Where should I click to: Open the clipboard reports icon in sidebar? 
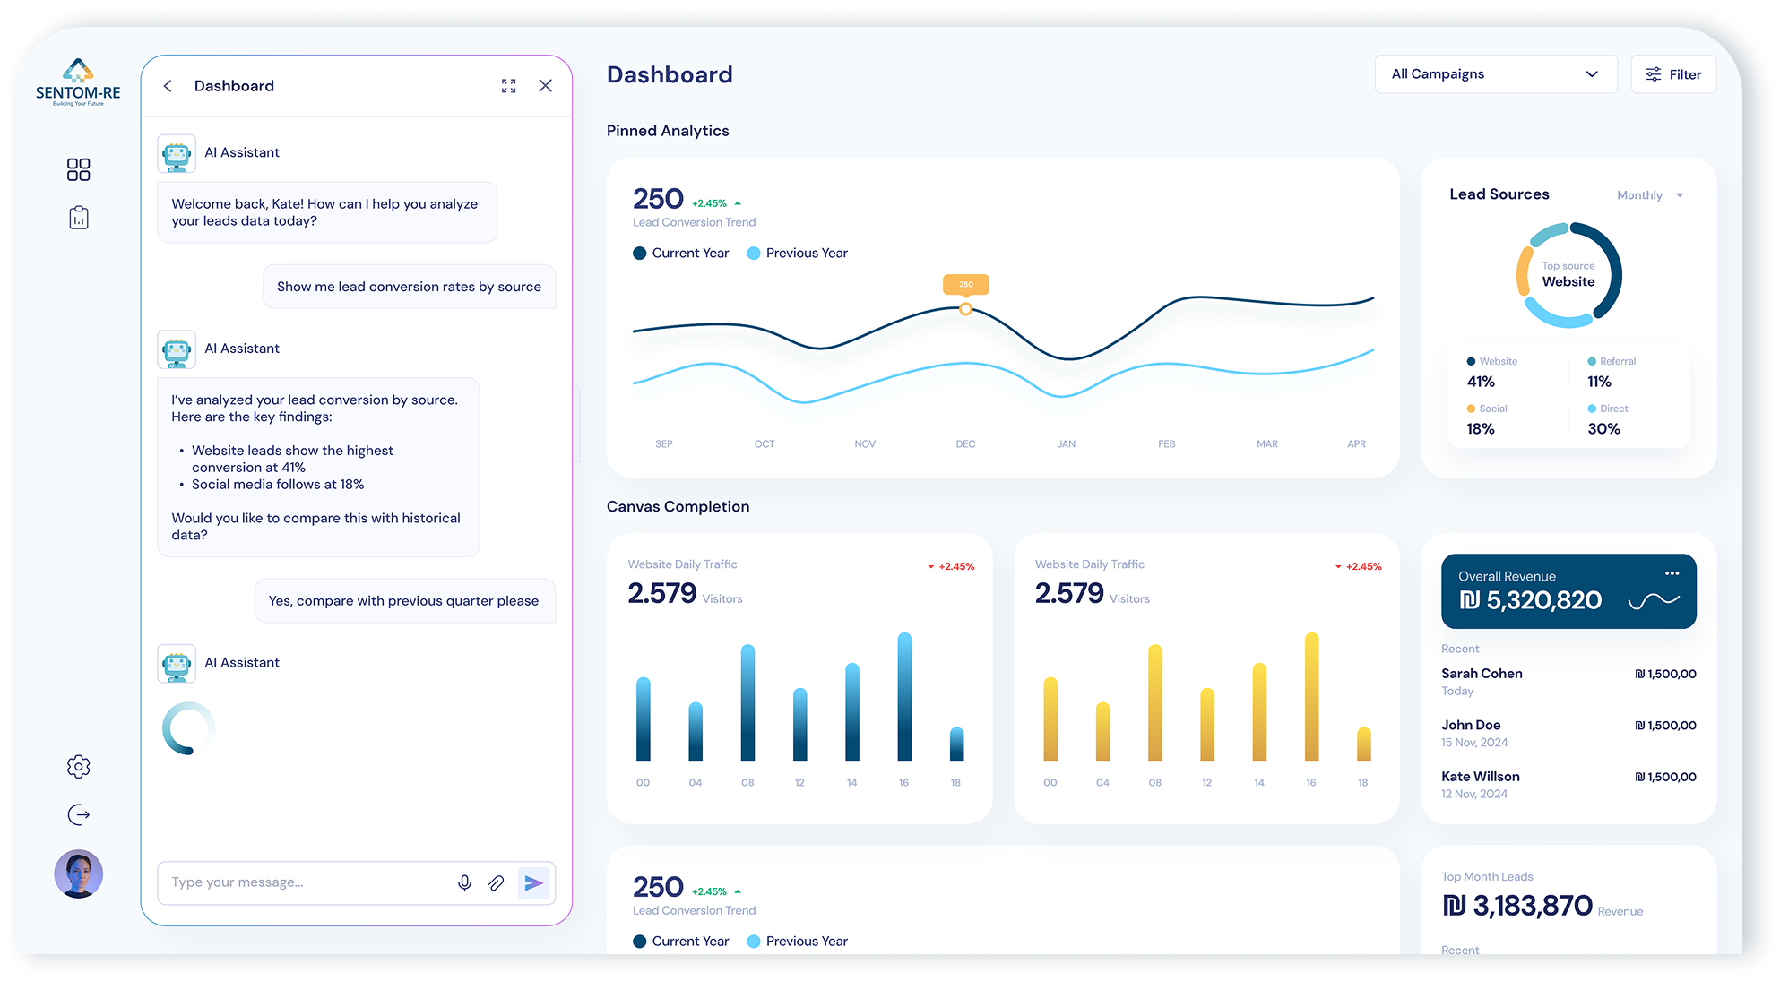(x=79, y=218)
